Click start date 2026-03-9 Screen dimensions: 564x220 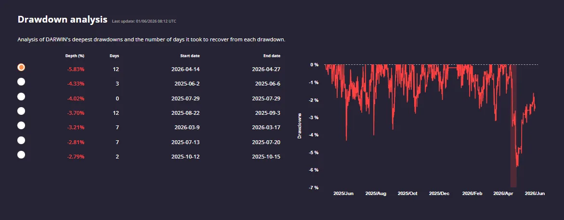(x=187, y=127)
